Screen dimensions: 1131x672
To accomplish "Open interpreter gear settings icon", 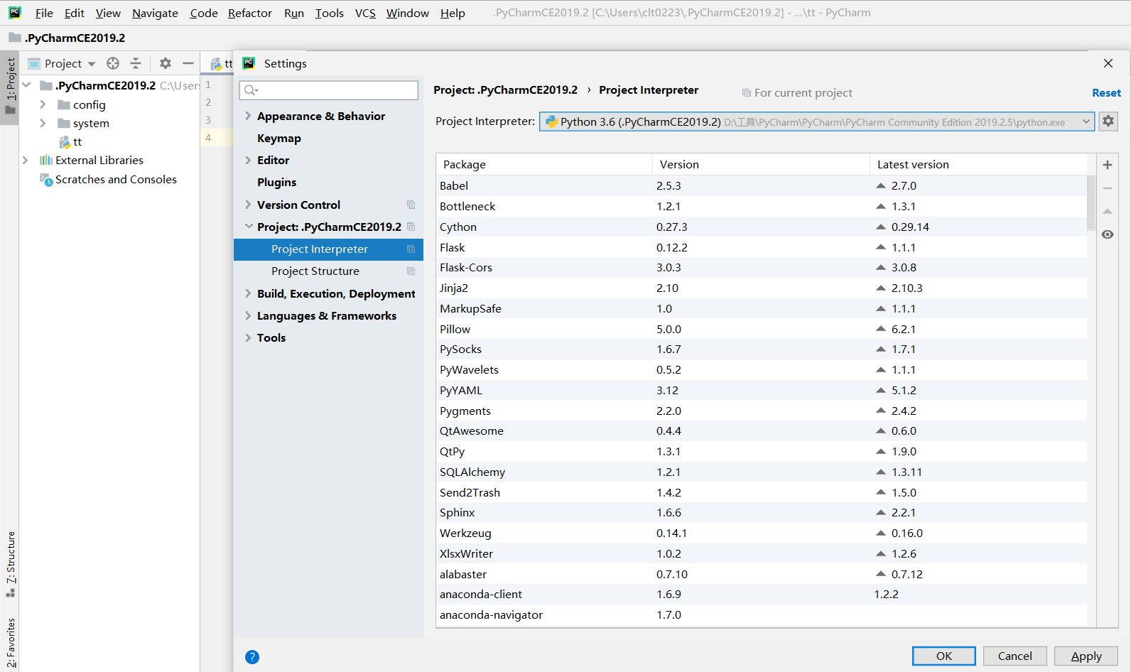I will [x=1108, y=121].
